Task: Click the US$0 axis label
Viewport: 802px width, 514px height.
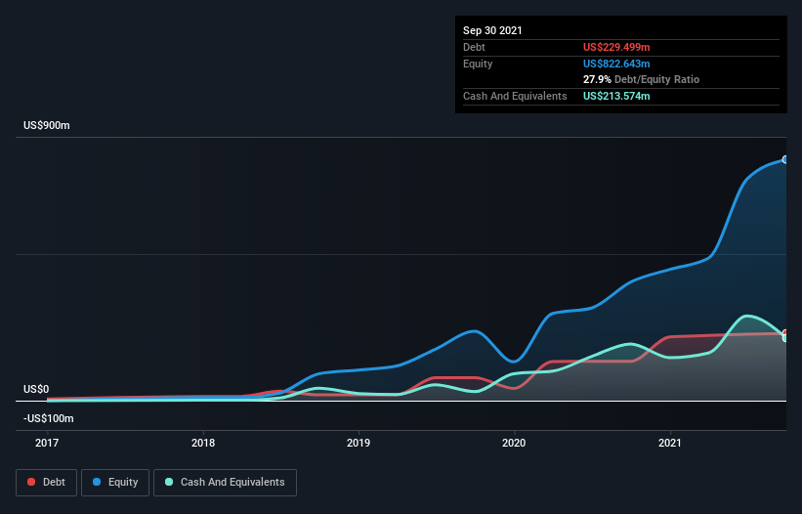Action: [x=36, y=389]
